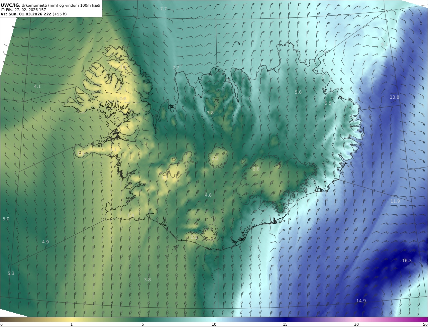Click the precipitation value 2.8
428x327 pixels.
(x=256, y=169)
